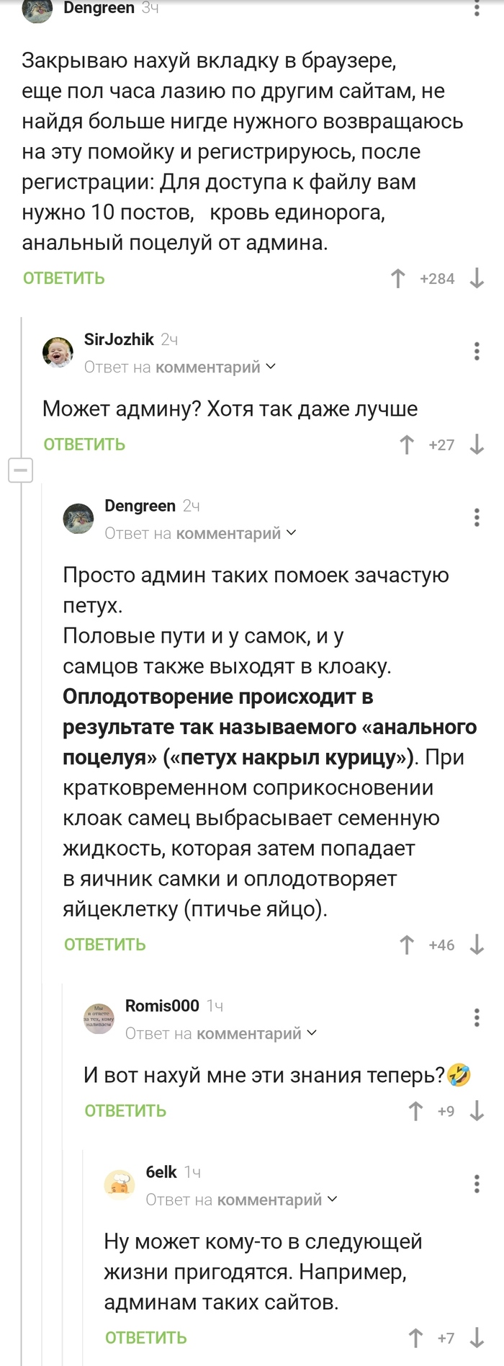Viewport: 504px width, 1366px height.
Task: Click ОТВЕТИТЬ under SirJozhik's comment
Action: tap(84, 445)
